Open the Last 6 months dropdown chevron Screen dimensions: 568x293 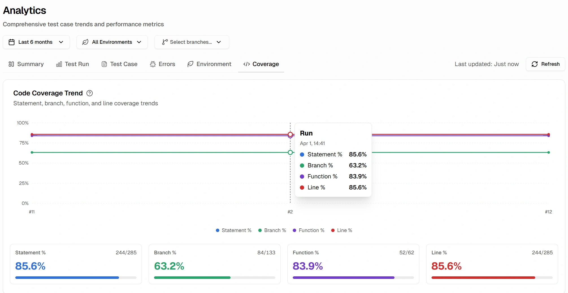61,42
